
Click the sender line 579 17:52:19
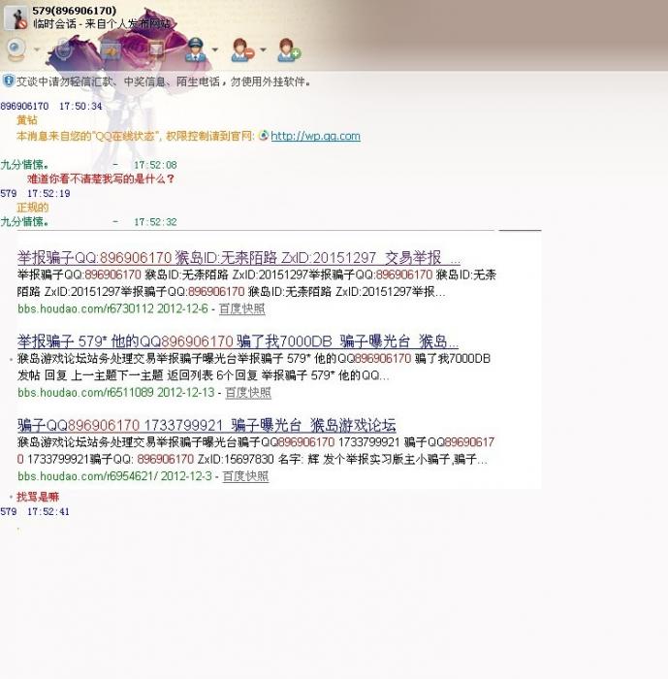[35, 193]
